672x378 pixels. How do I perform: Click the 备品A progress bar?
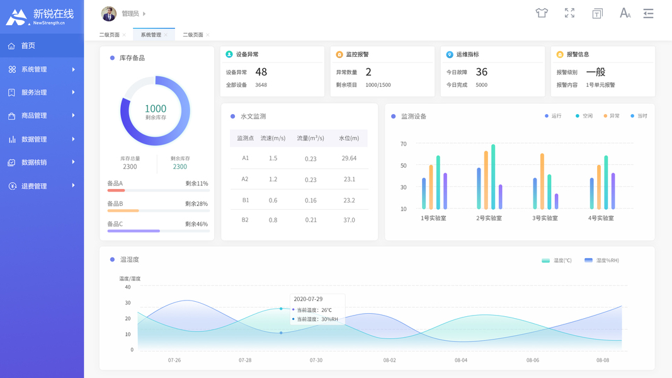pos(159,190)
